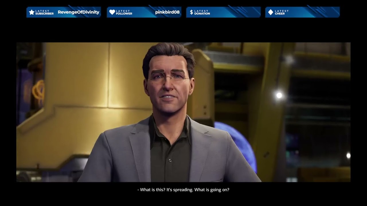Click the dollar icon beside Latest Donation

tap(192, 12)
